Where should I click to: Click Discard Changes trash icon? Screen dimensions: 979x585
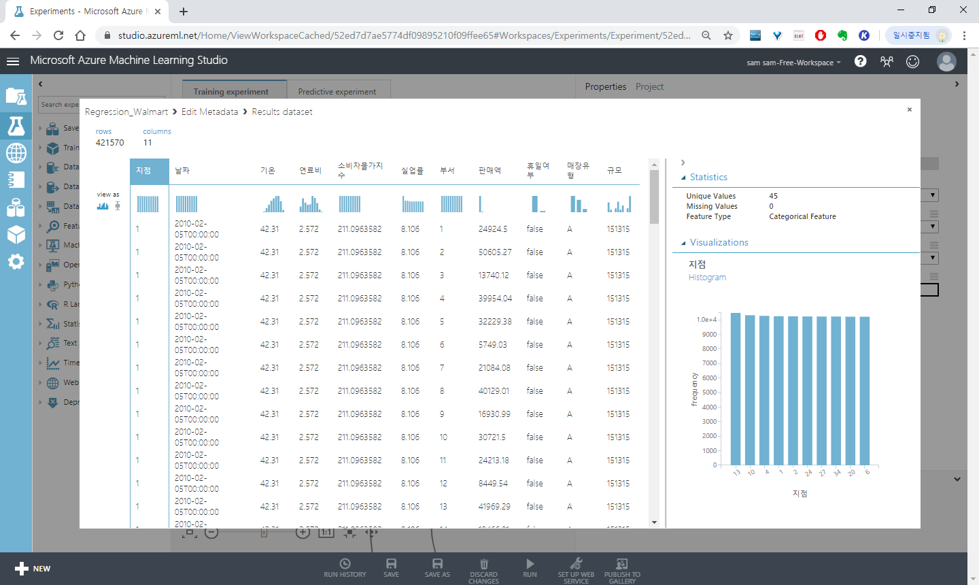(483, 563)
